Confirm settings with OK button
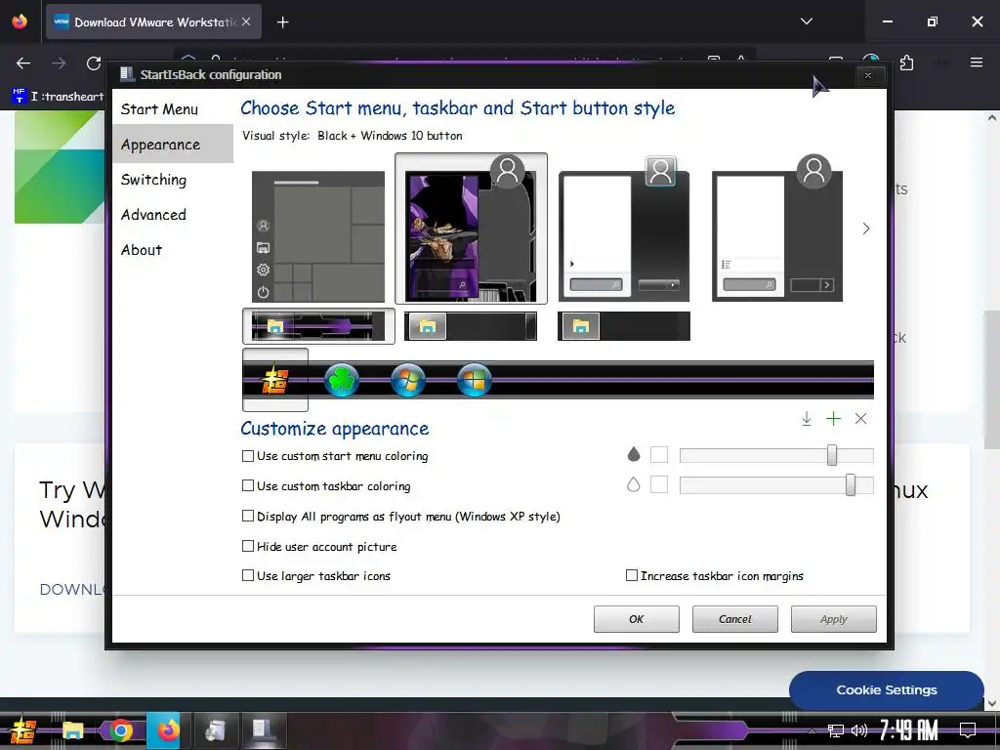1000x750 pixels. [637, 618]
